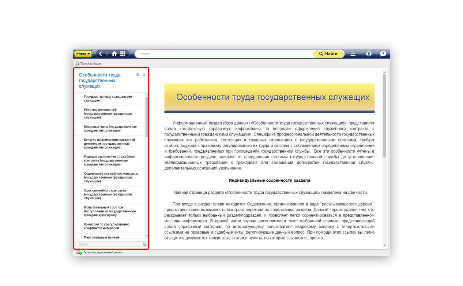Click heading Индивидуальные особенности раздела

click(270, 181)
